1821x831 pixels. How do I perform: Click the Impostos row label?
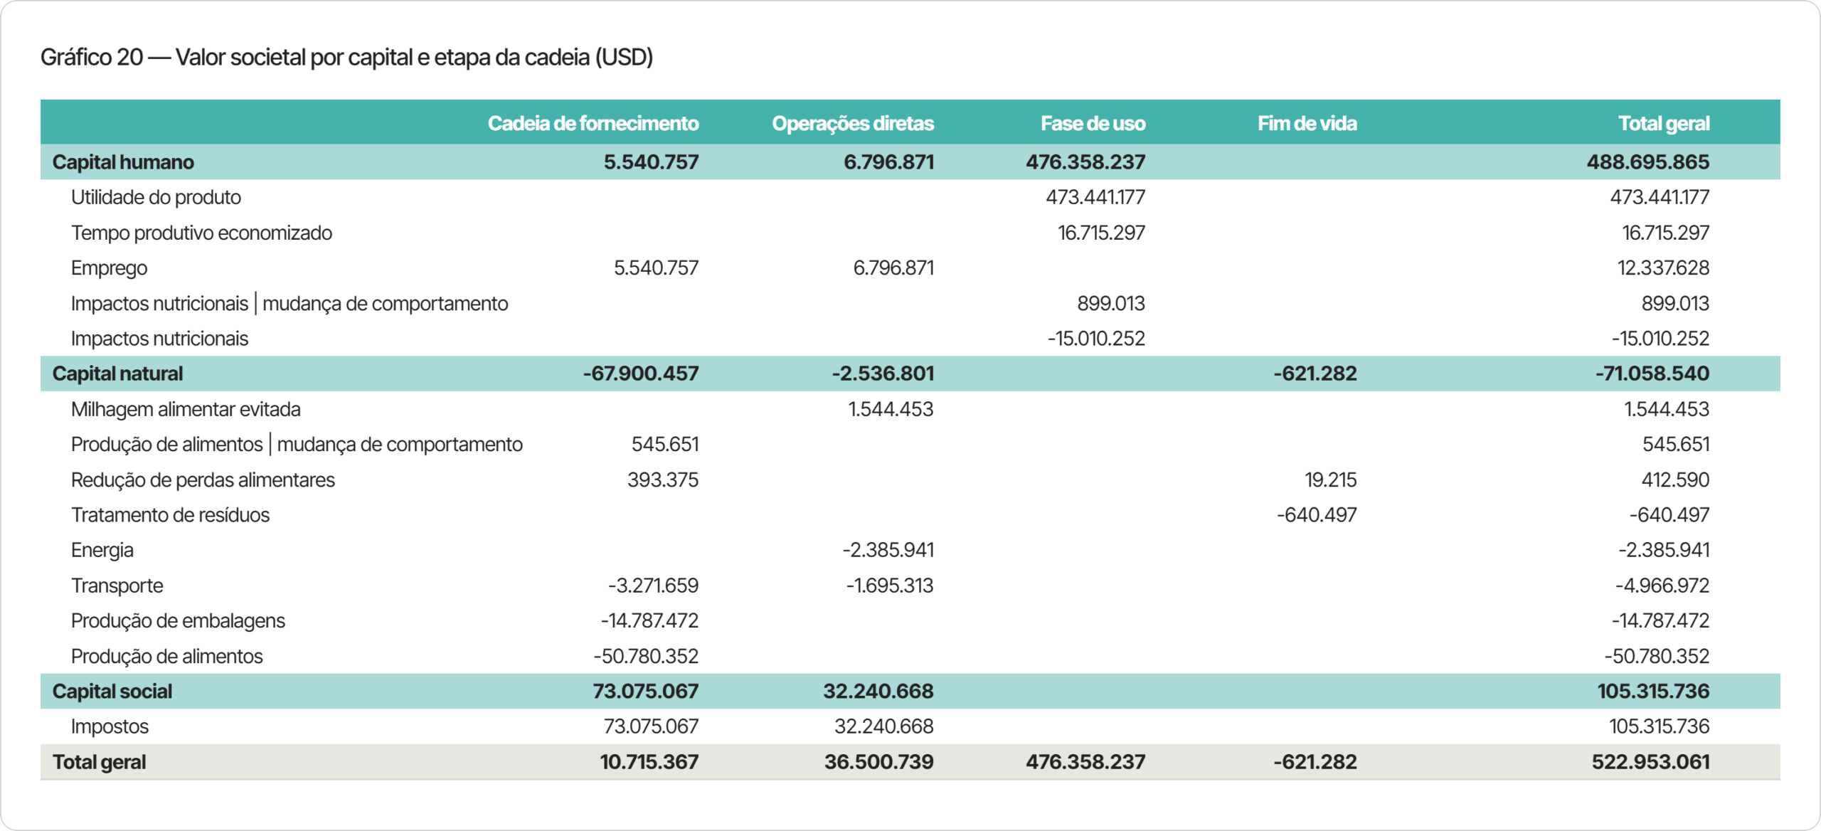110,726
